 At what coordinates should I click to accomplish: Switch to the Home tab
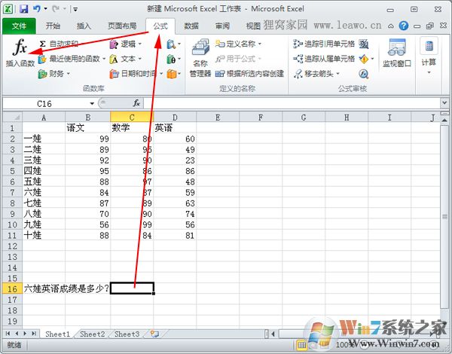pyautogui.click(x=53, y=26)
